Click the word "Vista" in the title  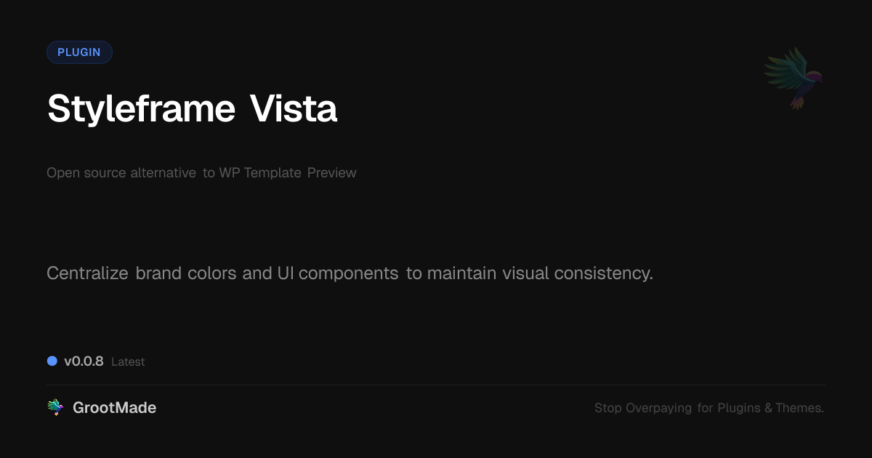(294, 109)
